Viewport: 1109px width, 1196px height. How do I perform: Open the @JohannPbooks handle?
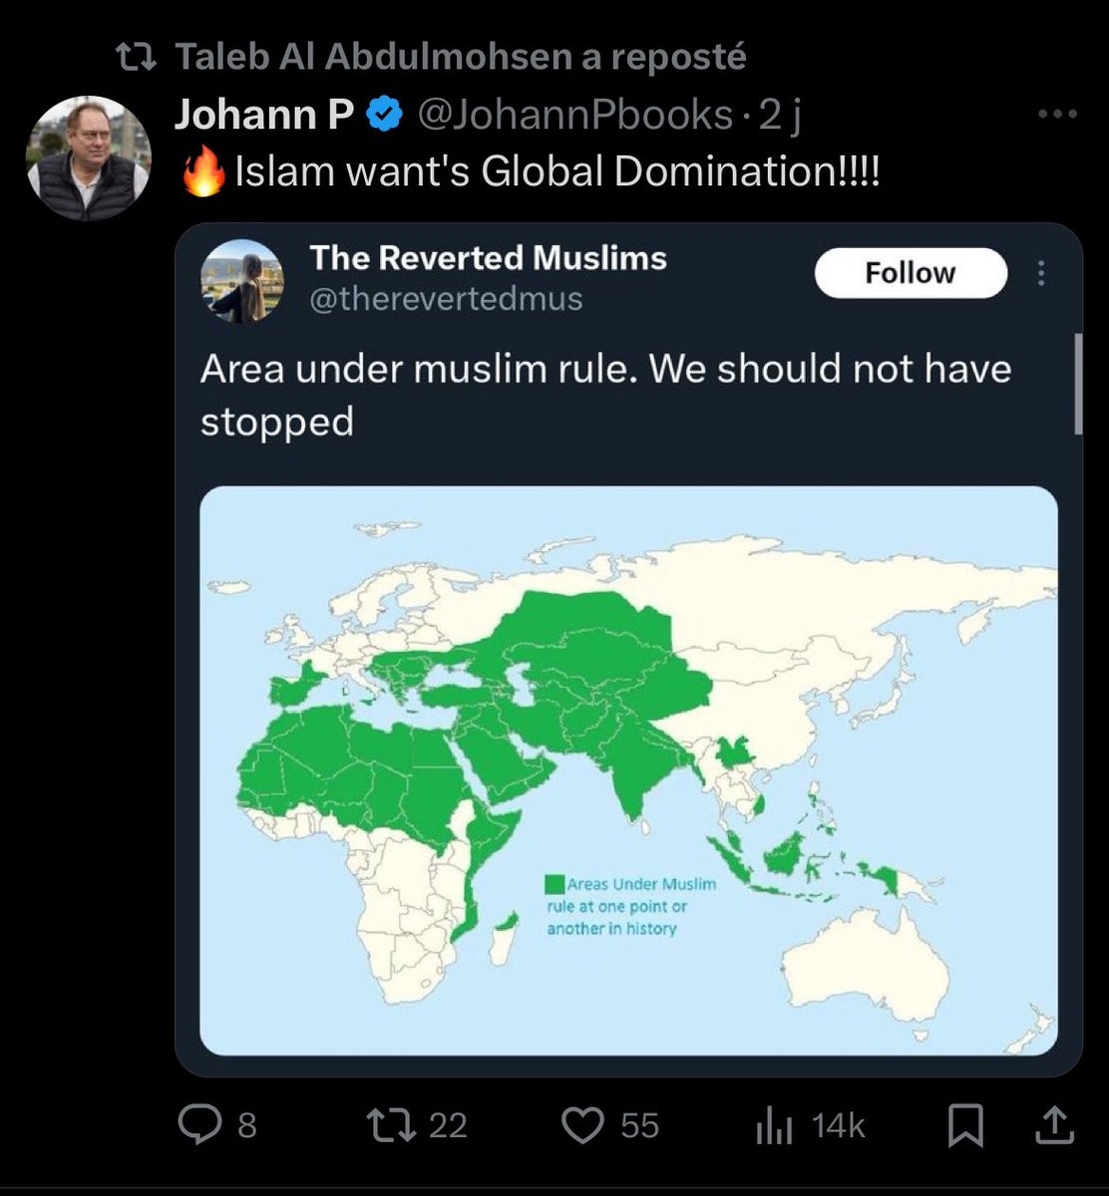573,117
